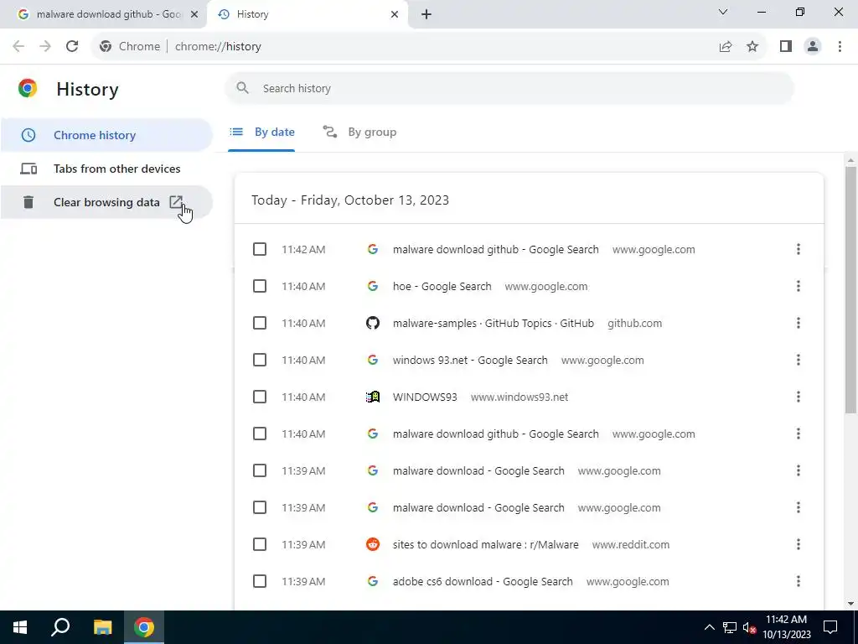Select the malware-samples GitHub Topics checkbox
Screen dimensions: 858x644
(260, 323)
